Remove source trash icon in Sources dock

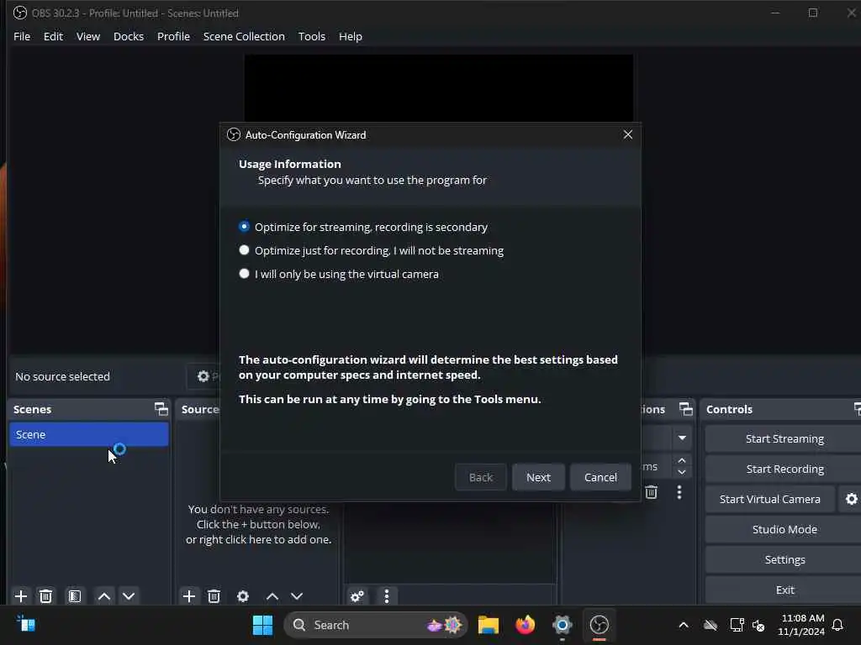coord(214,596)
